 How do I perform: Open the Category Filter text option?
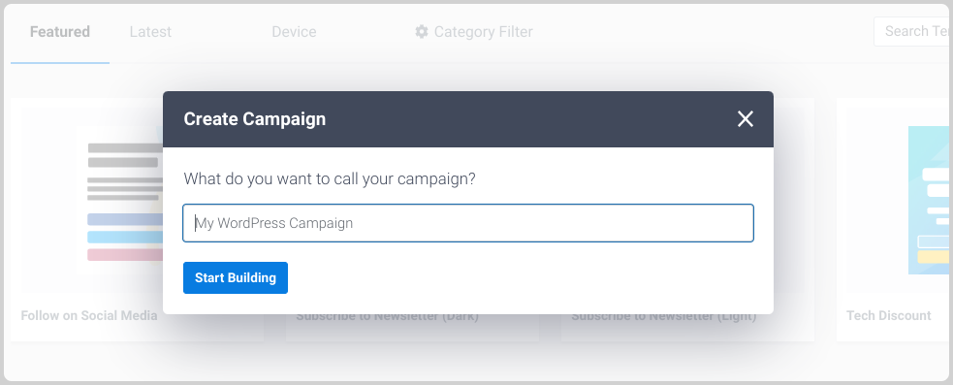pos(483,32)
